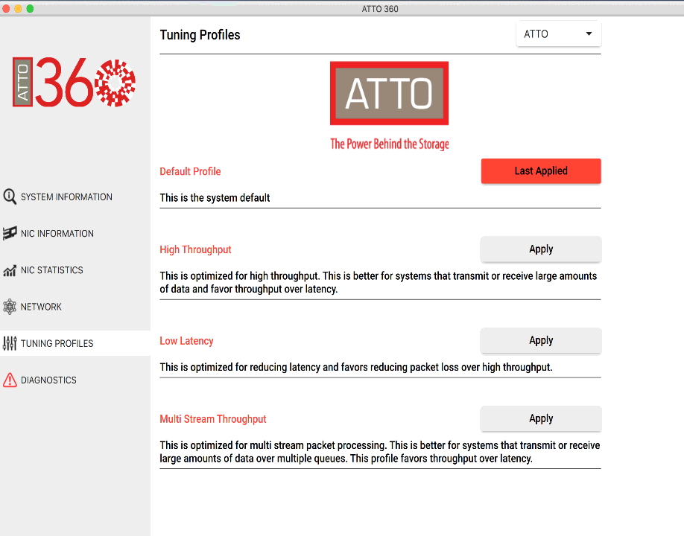Apply the Multi Stream Throughput profile
684x536 pixels.
(x=541, y=418)
